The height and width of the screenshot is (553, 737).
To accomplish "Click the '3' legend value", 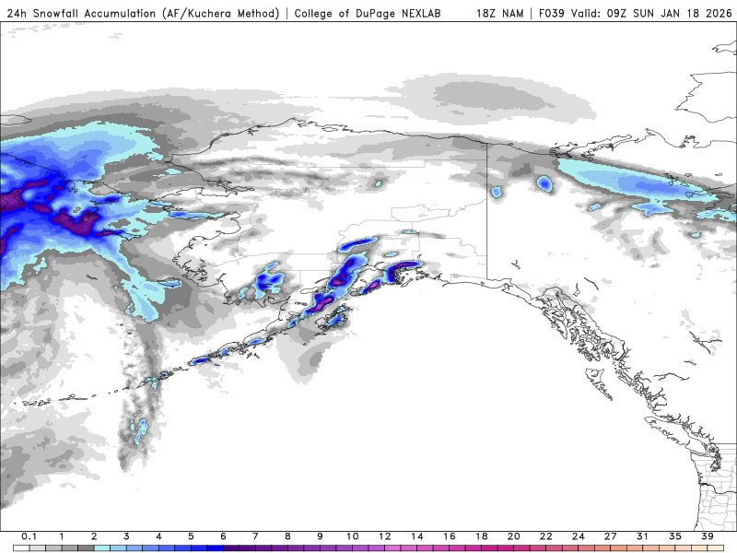I will coord(126,536).
